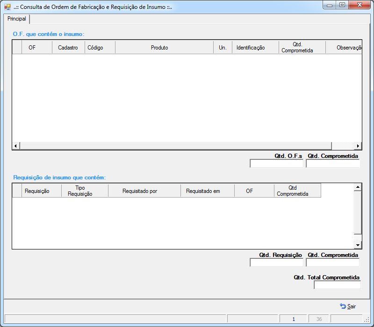Click the status bar value 1
The height and width of the screenshot is (327, 374).
[294, 319]
